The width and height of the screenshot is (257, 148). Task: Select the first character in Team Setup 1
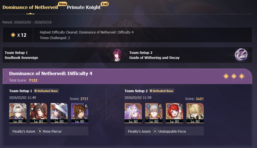pos(18,113)
